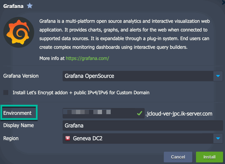Click the Swiss flag icon in Region
The width and height of the screenshot is (225, 164).
pos(68,138)
